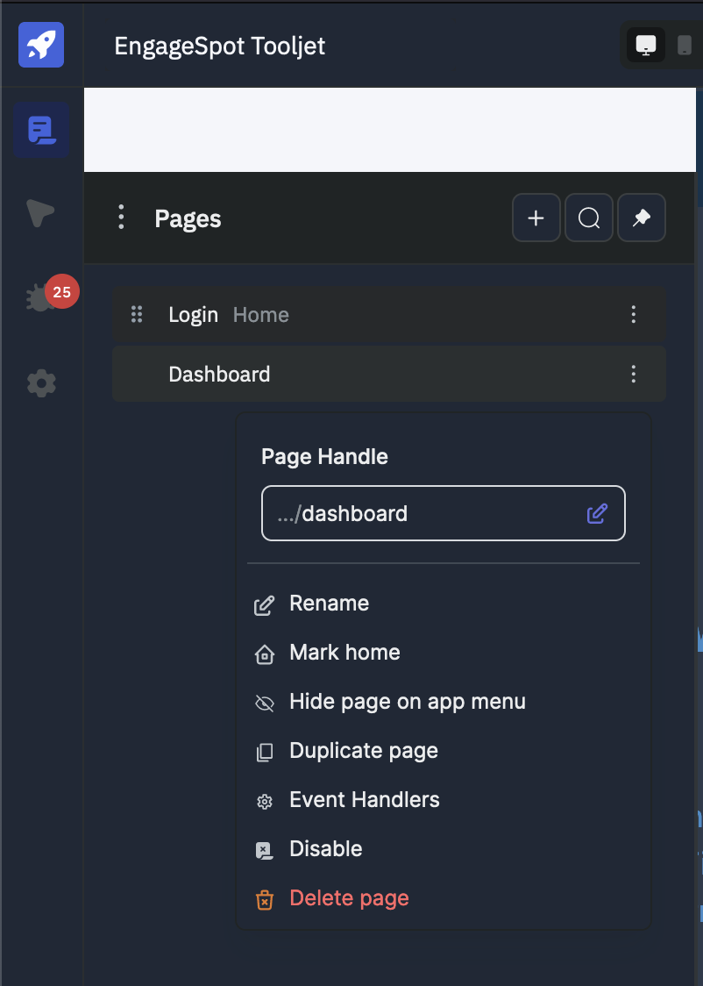Click the Pages panel title
703x986 pixels.
pyautogui.click(x=188, y=218)
